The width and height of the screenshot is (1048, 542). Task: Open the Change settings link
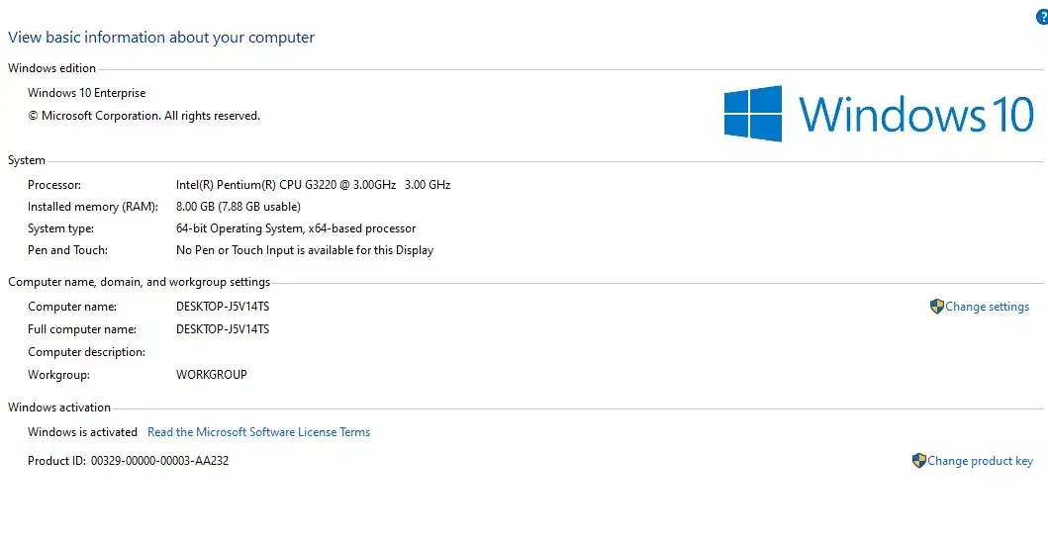[987, 307]
